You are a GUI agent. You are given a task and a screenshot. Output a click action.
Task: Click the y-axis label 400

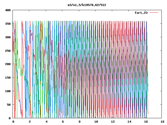(8, 10)
